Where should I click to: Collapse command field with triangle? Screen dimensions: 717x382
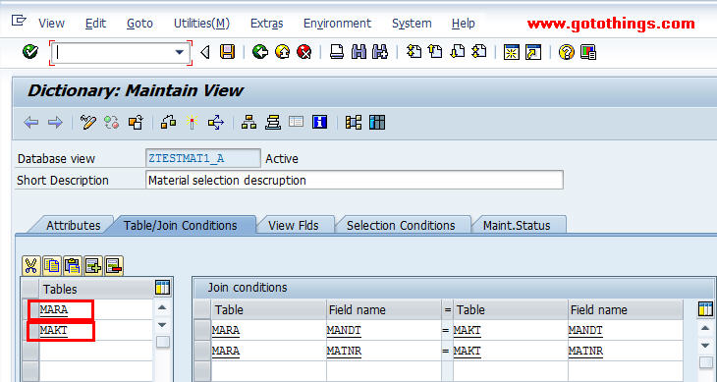tap(205, 53)
